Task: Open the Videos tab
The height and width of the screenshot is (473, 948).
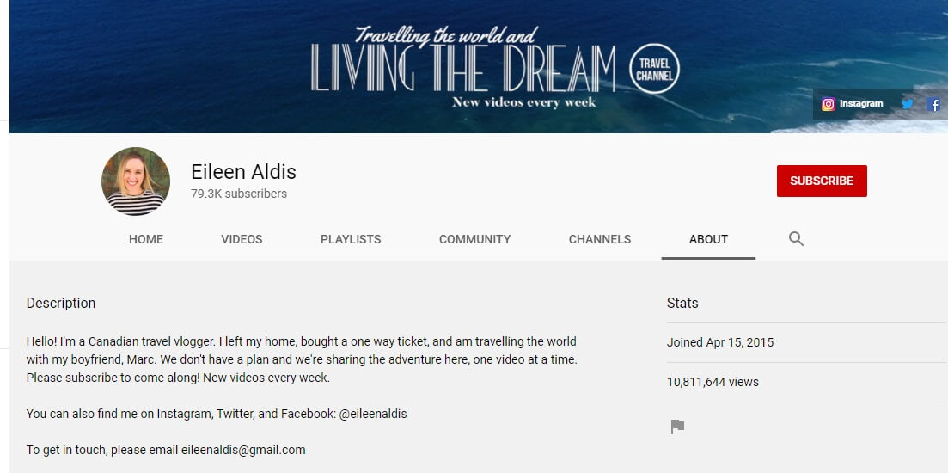Action: pyautogui.click(x=242, y=240)
